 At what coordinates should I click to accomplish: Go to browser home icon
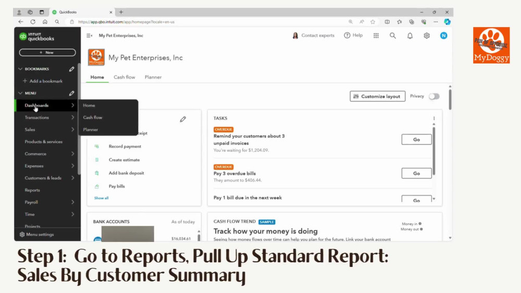(x=45, y=22)
